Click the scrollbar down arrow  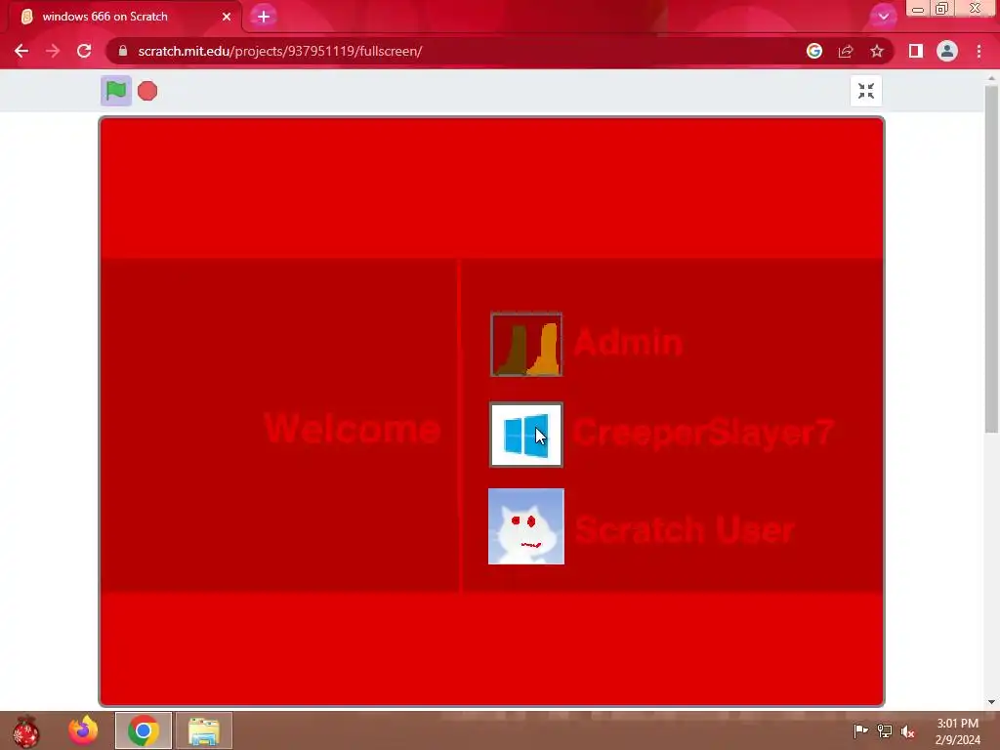coord(991,702)
